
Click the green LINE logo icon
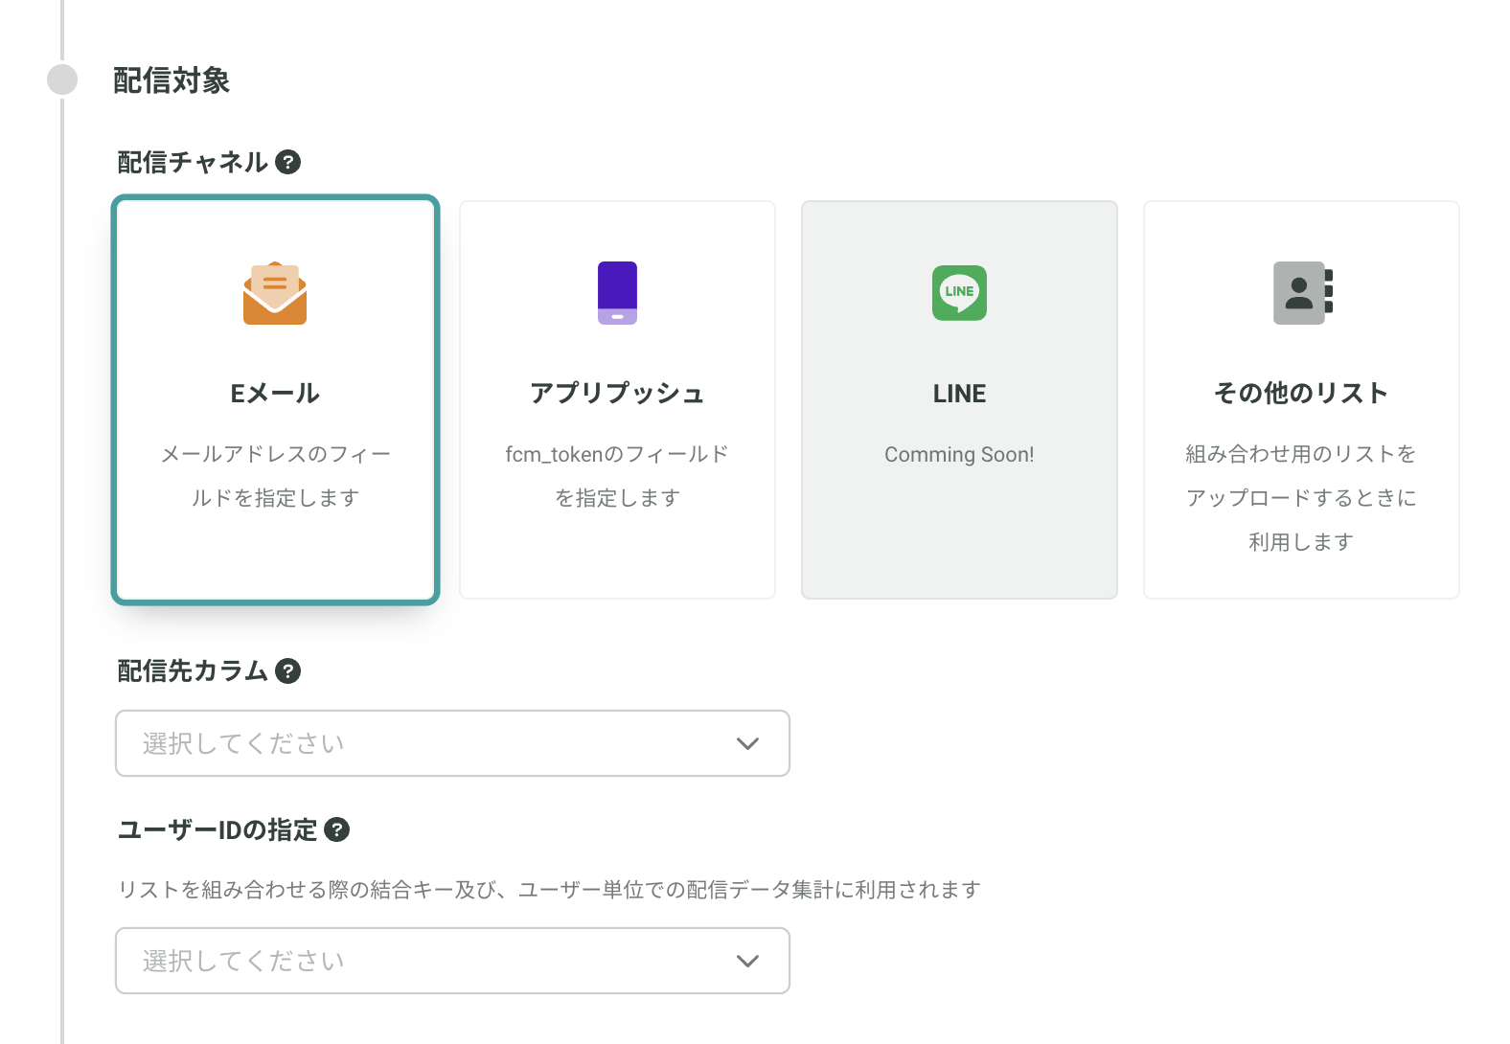pos(959,293)
